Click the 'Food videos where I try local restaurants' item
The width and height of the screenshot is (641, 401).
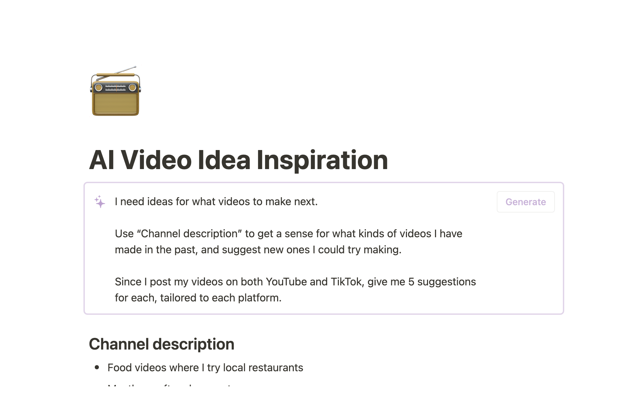(x=205, y=368)
